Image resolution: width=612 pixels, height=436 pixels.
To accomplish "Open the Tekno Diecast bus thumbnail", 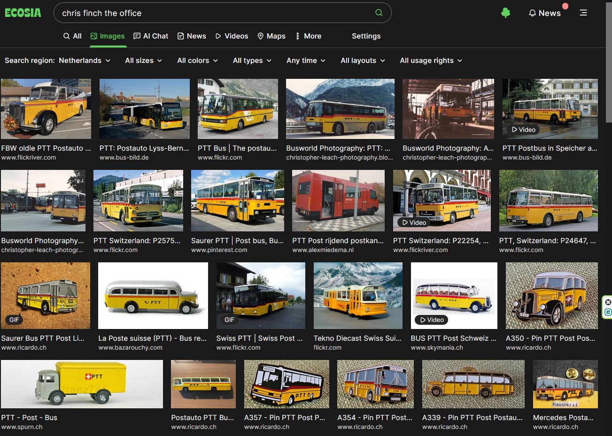I will [x=358, y=296].
